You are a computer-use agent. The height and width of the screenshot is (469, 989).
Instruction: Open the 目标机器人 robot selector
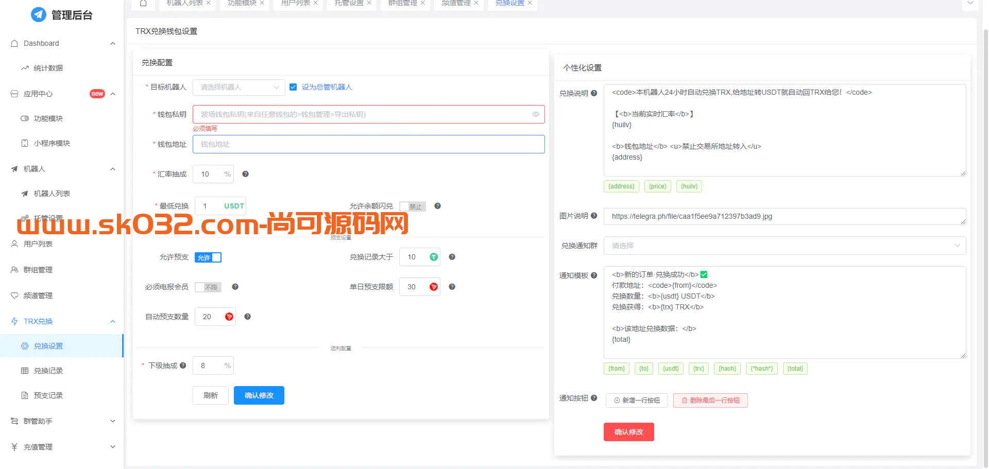click(x=238, y=88)
